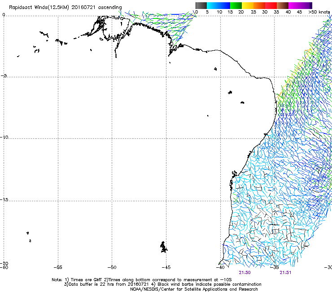The image size is (332, 292).
Task: Click the legend tick label '40'
Action: tap(288, 12)
